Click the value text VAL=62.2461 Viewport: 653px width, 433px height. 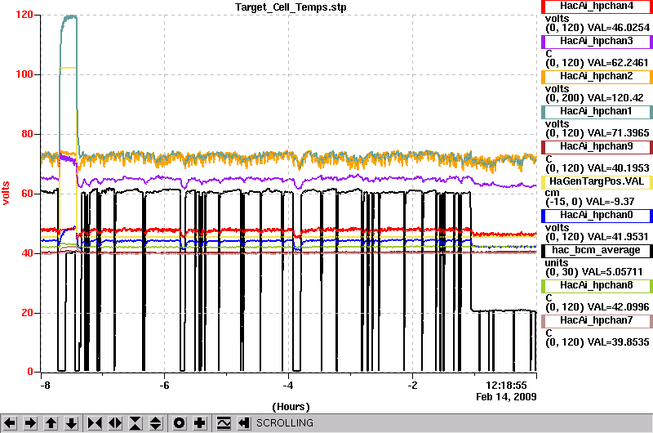pyautogui.click(x=618, y=63)
